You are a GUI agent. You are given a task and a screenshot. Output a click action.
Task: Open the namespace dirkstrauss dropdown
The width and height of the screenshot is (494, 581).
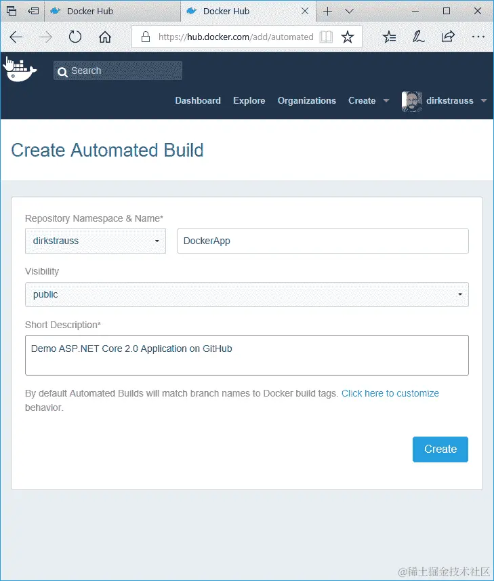coord(96,241)
